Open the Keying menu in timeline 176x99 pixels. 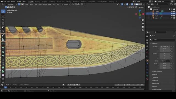click(x=16, y=85)
